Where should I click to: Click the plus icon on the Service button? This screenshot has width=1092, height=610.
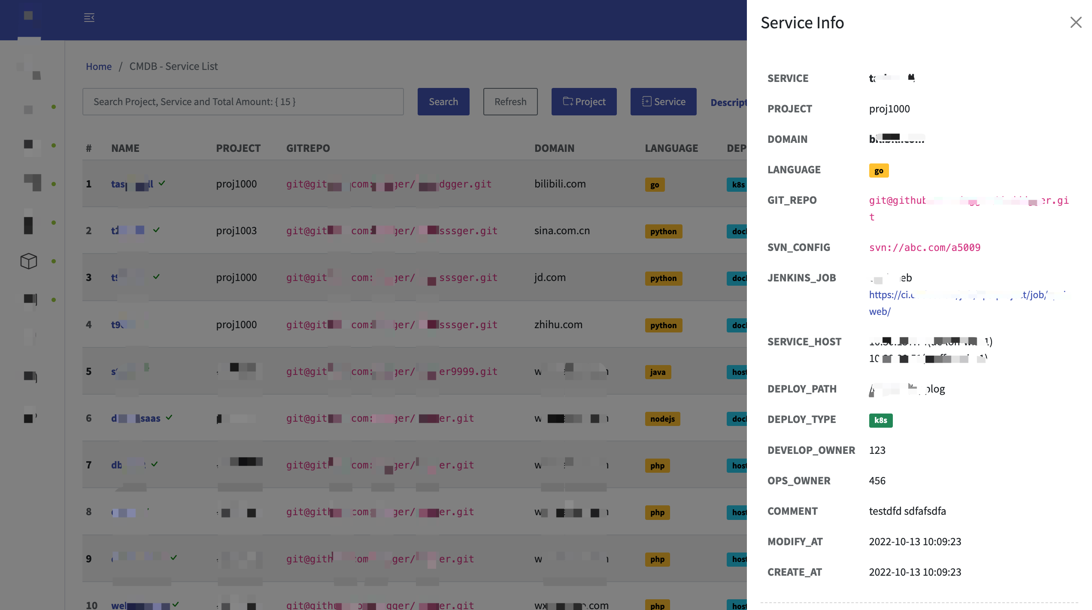[x=646, y=102]
